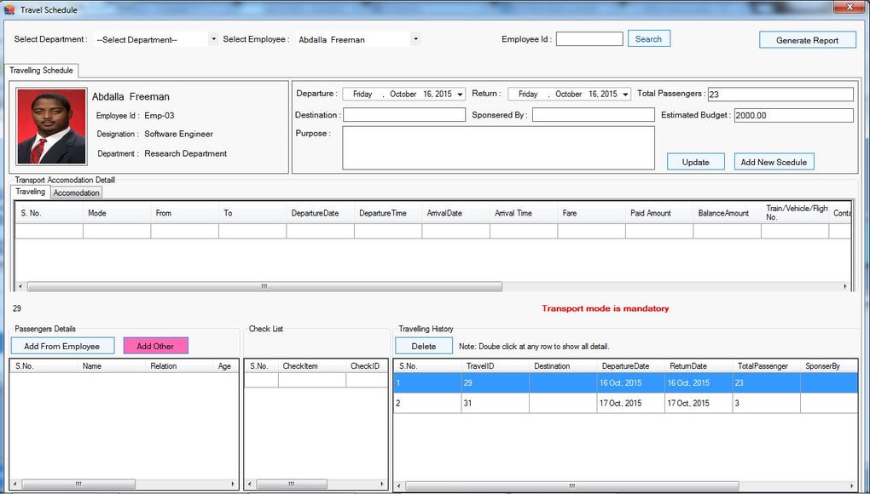Screen dimensions: 870x494
Task: Click the Search button
Action: (x=648, y=39)
